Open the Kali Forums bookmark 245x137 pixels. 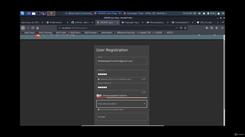coord(89,33)
